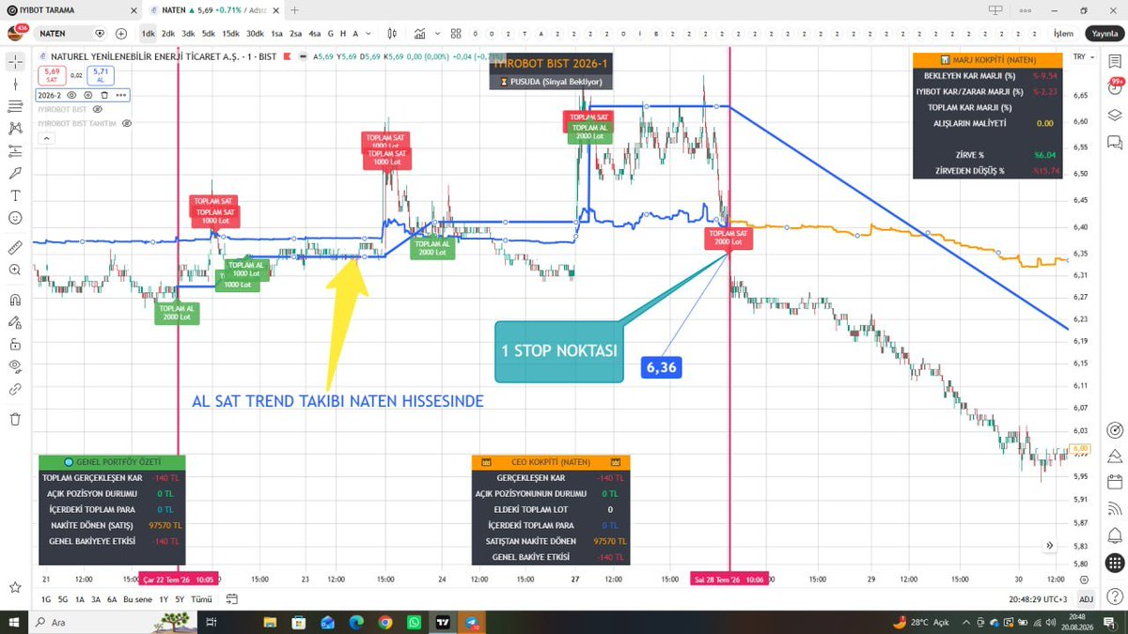This screenshot has height=634, width=1128.
Task: Open the TRY currency dropdown
Action: click(1083, 55)
